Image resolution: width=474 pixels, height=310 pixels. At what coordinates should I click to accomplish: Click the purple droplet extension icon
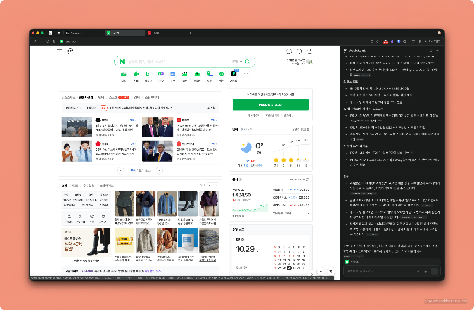click(392, 41)
